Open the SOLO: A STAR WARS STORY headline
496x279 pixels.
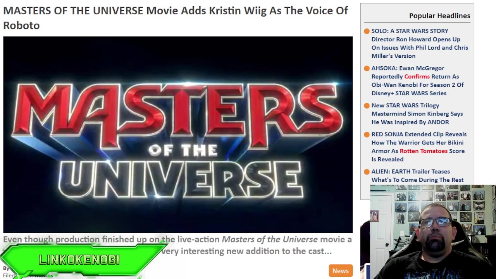click(420, 43)
